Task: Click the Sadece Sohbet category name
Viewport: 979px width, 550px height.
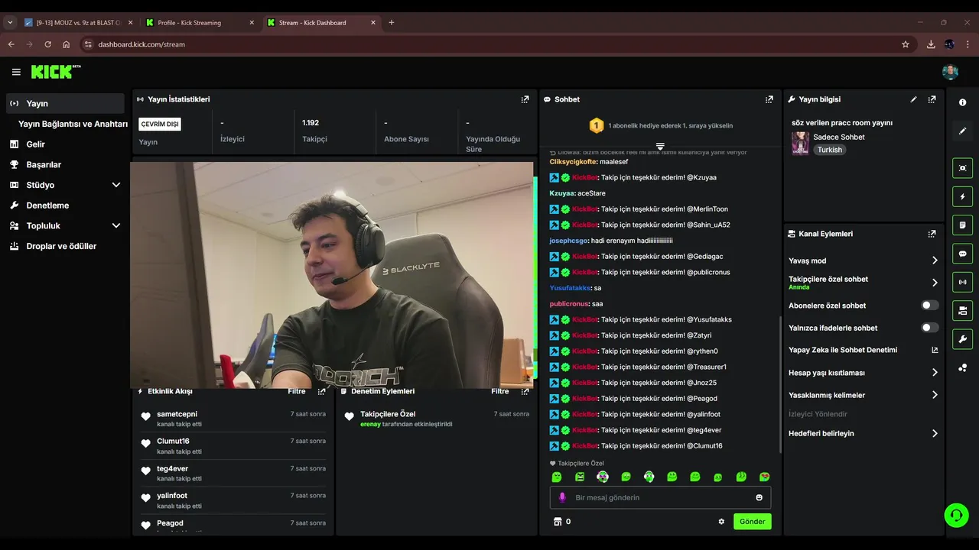Action: 839,137
